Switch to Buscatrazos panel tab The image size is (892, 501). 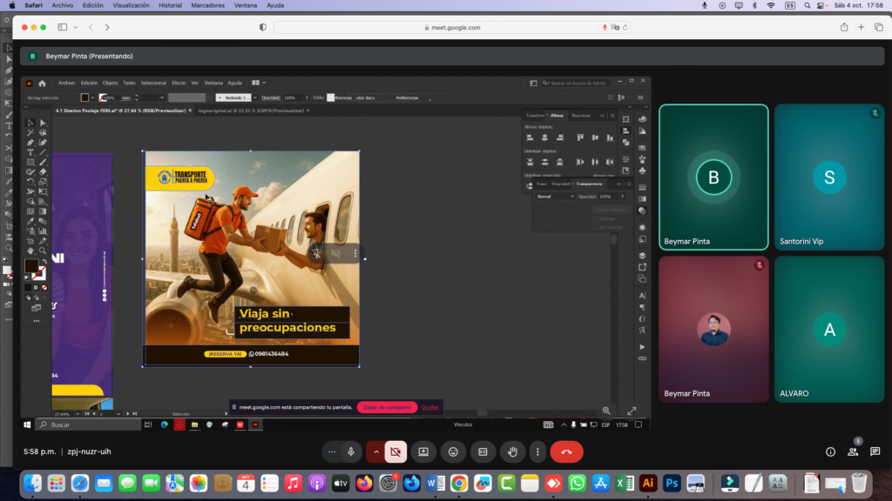(581, 116)
